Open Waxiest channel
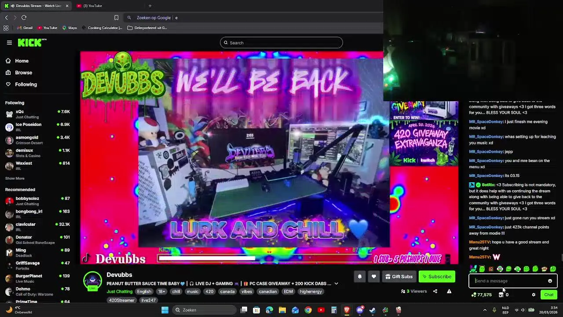Image resolution: width=563 pixels, height=317 pixels. pos(37,165)
